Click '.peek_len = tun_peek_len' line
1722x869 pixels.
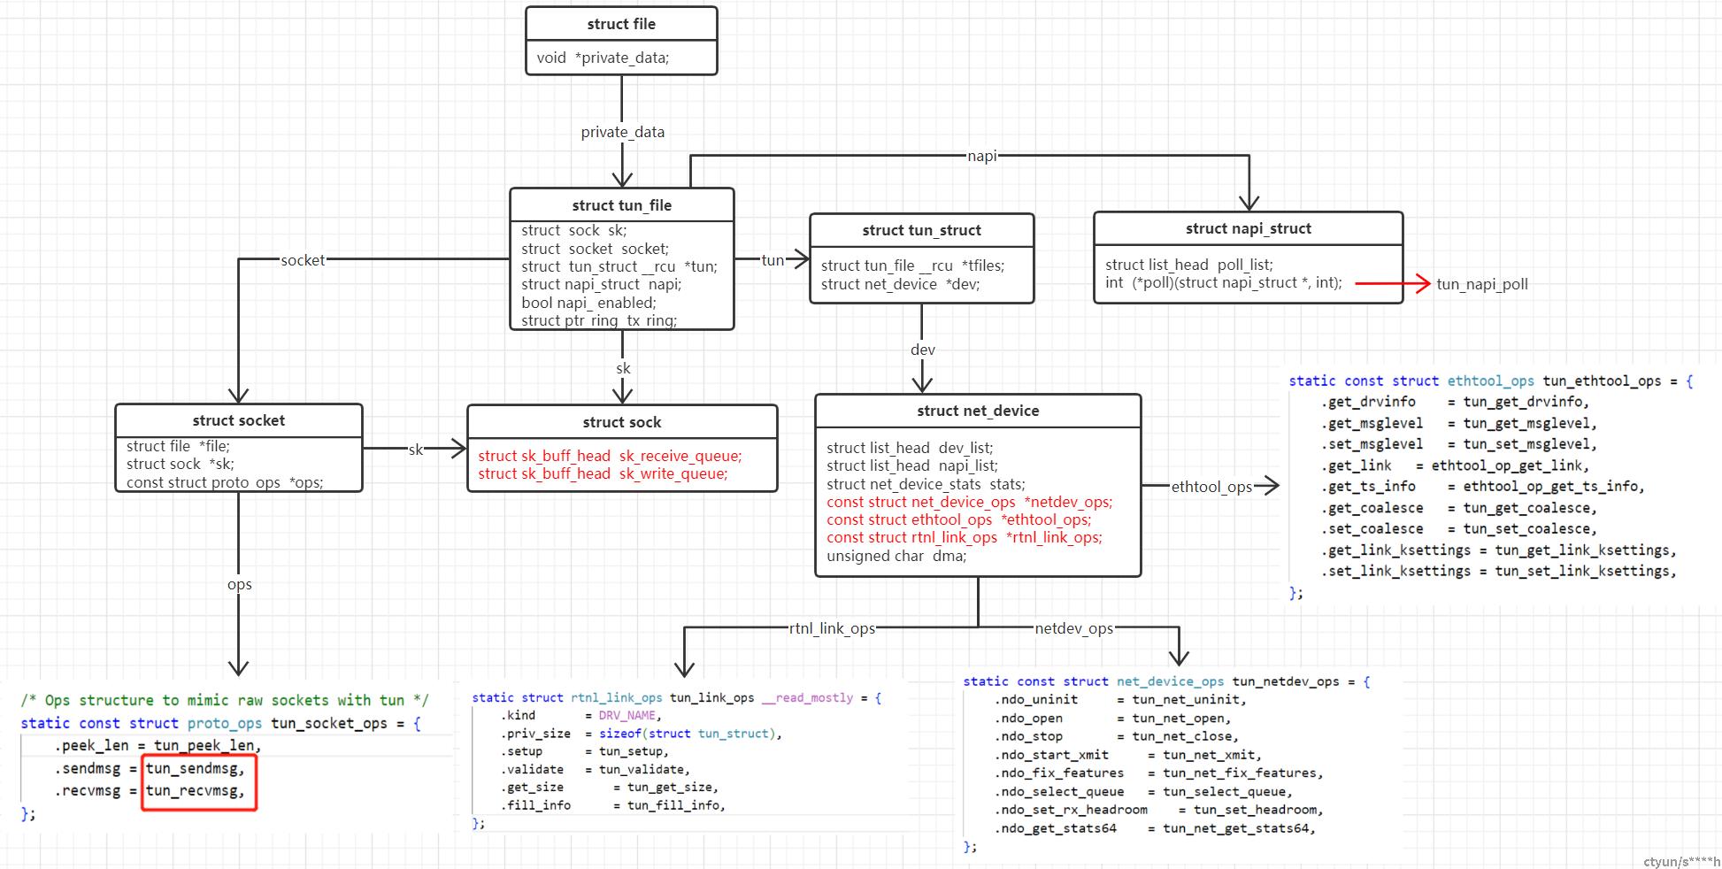pyautogui.click(x=158, y=746)
